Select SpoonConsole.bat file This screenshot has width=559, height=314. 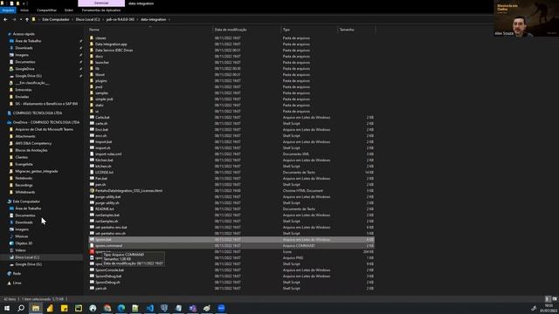(109, 270)
